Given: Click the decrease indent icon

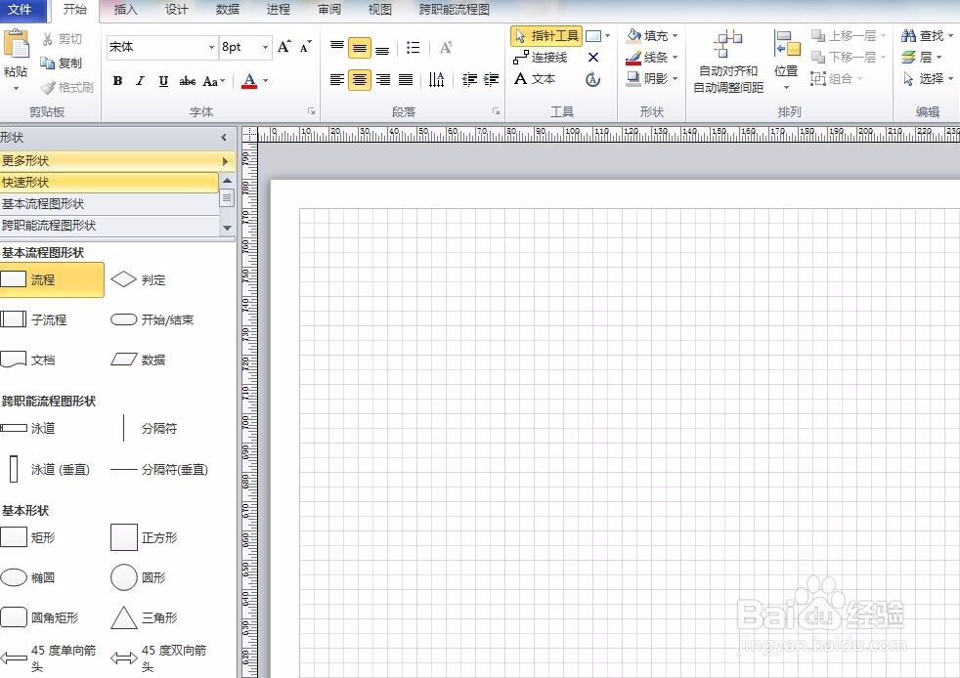Looking at the screenshot, I should [469, 79].
